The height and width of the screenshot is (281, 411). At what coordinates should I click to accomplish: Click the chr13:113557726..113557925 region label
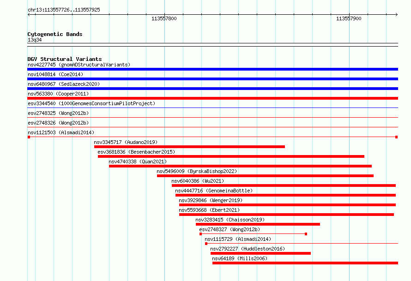pos(64,10)
